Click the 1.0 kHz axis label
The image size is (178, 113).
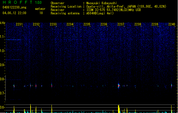(2, 51)
